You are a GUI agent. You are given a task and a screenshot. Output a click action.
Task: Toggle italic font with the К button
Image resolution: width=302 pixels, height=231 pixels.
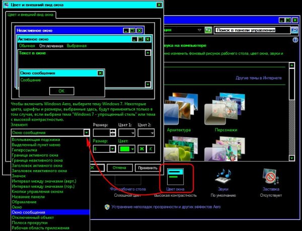150,149
